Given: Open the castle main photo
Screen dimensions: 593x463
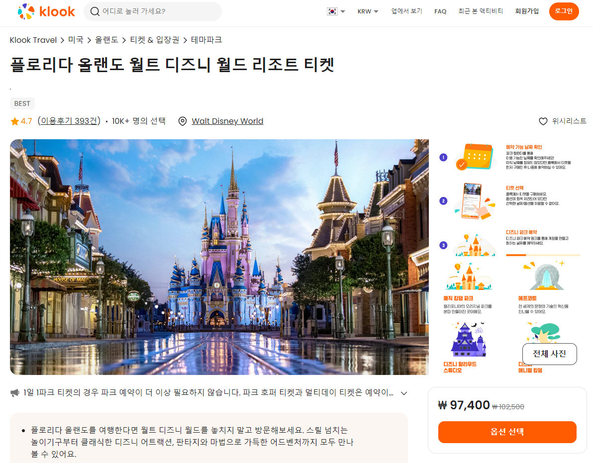Looking at the screenshot, I should (x=219, y=257).
